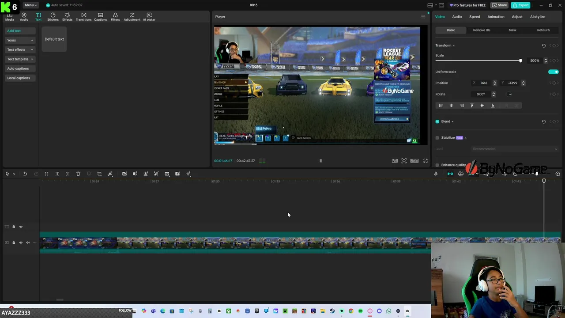Image resolution: width=565 pixels, height=318 pixels.
Task: Toggle the Uniform scale switch
Action: coord(554,72)
